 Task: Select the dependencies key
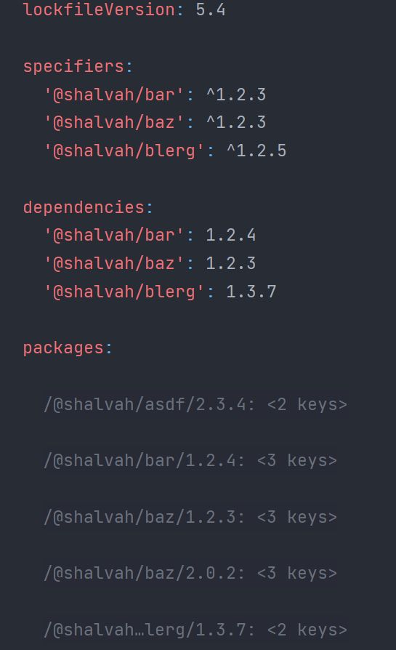[84, 207]
